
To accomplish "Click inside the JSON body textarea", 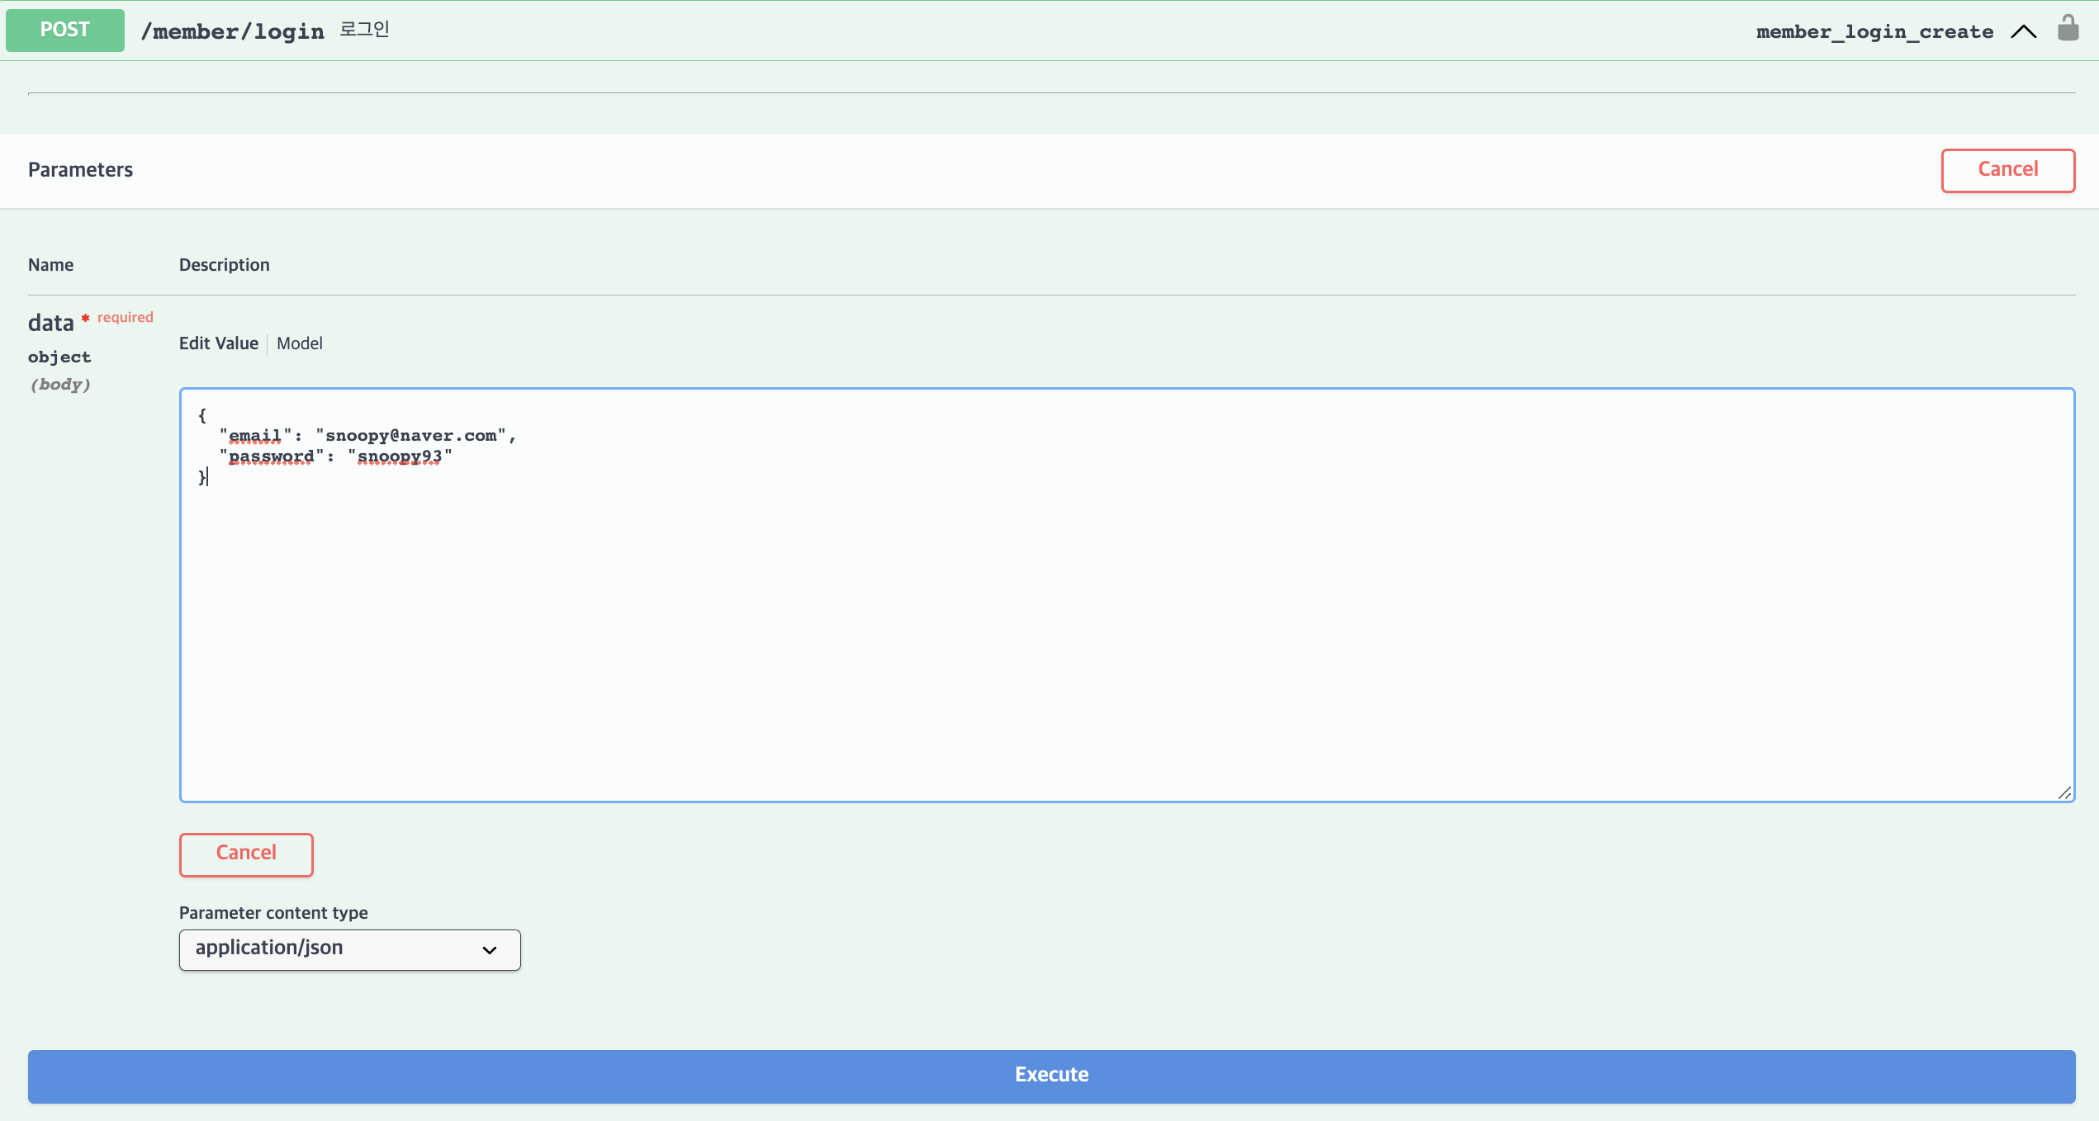I will [x=1125, y=627].
